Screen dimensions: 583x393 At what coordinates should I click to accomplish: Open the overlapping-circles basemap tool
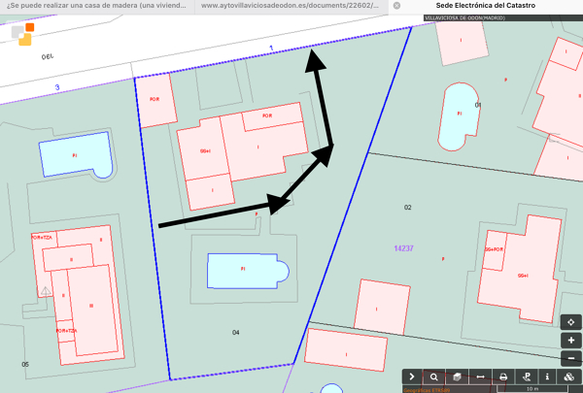pyautogui.click(x=570, y=377)
